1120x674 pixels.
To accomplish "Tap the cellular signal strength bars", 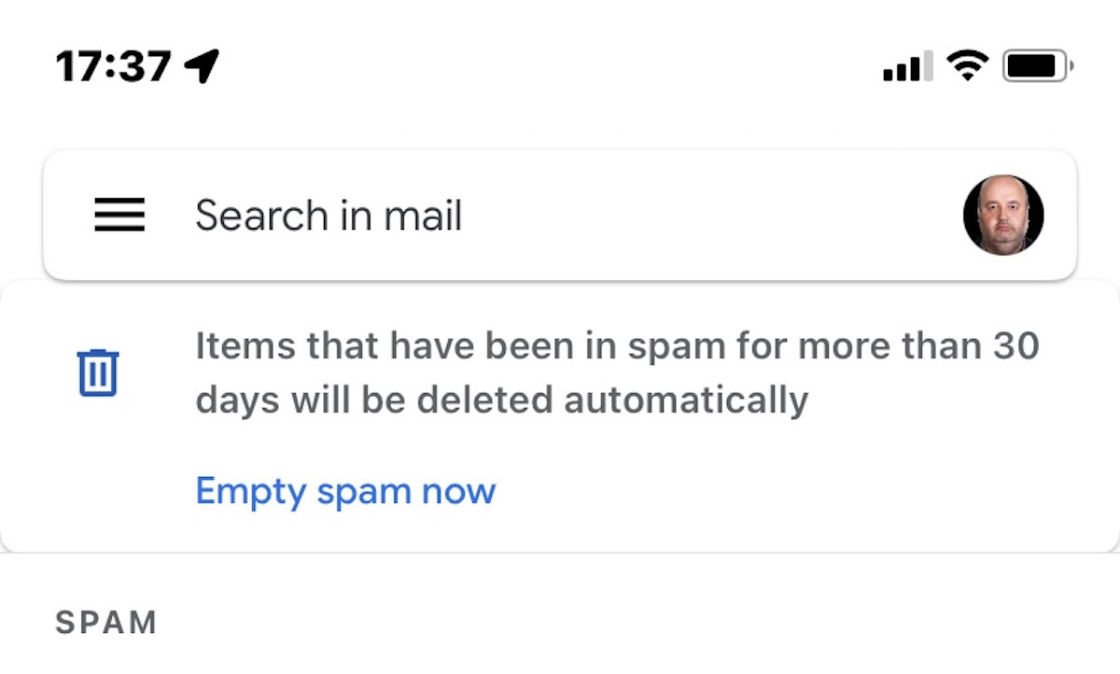I will pos(907,66).
